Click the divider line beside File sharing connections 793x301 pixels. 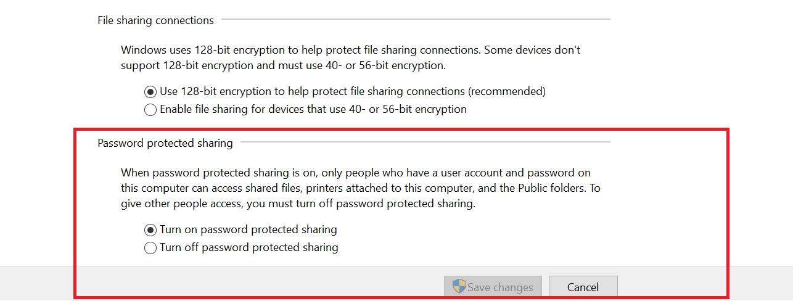coord(416,19)
